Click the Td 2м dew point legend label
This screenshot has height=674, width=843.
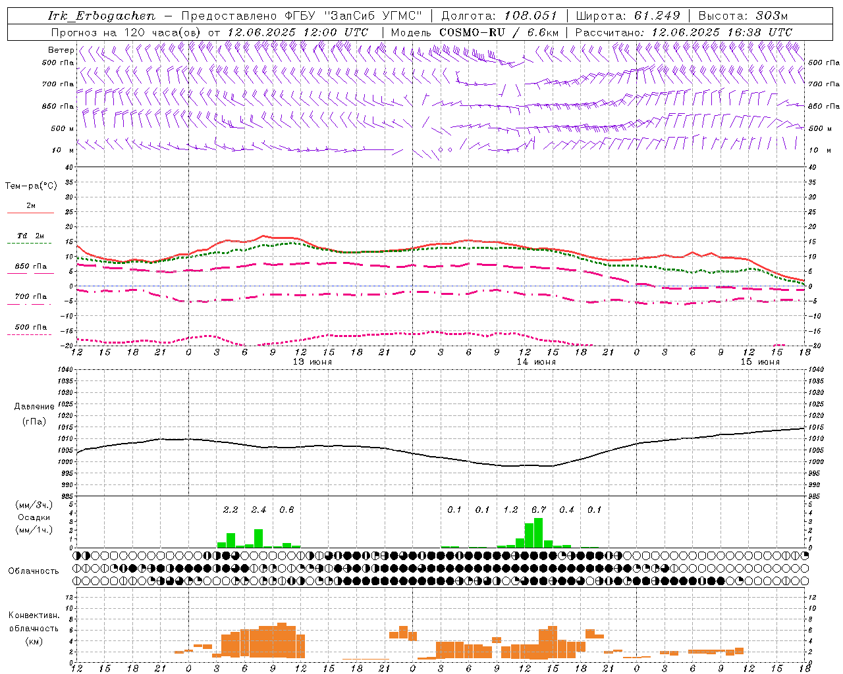(x=31, y=236)
